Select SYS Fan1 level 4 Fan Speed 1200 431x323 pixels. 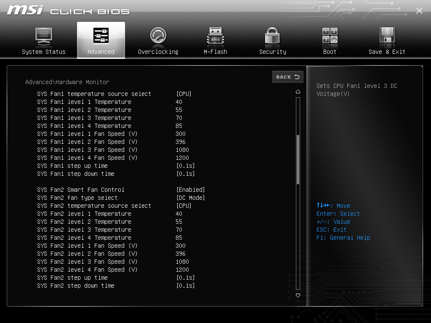[x=182, y=158]
